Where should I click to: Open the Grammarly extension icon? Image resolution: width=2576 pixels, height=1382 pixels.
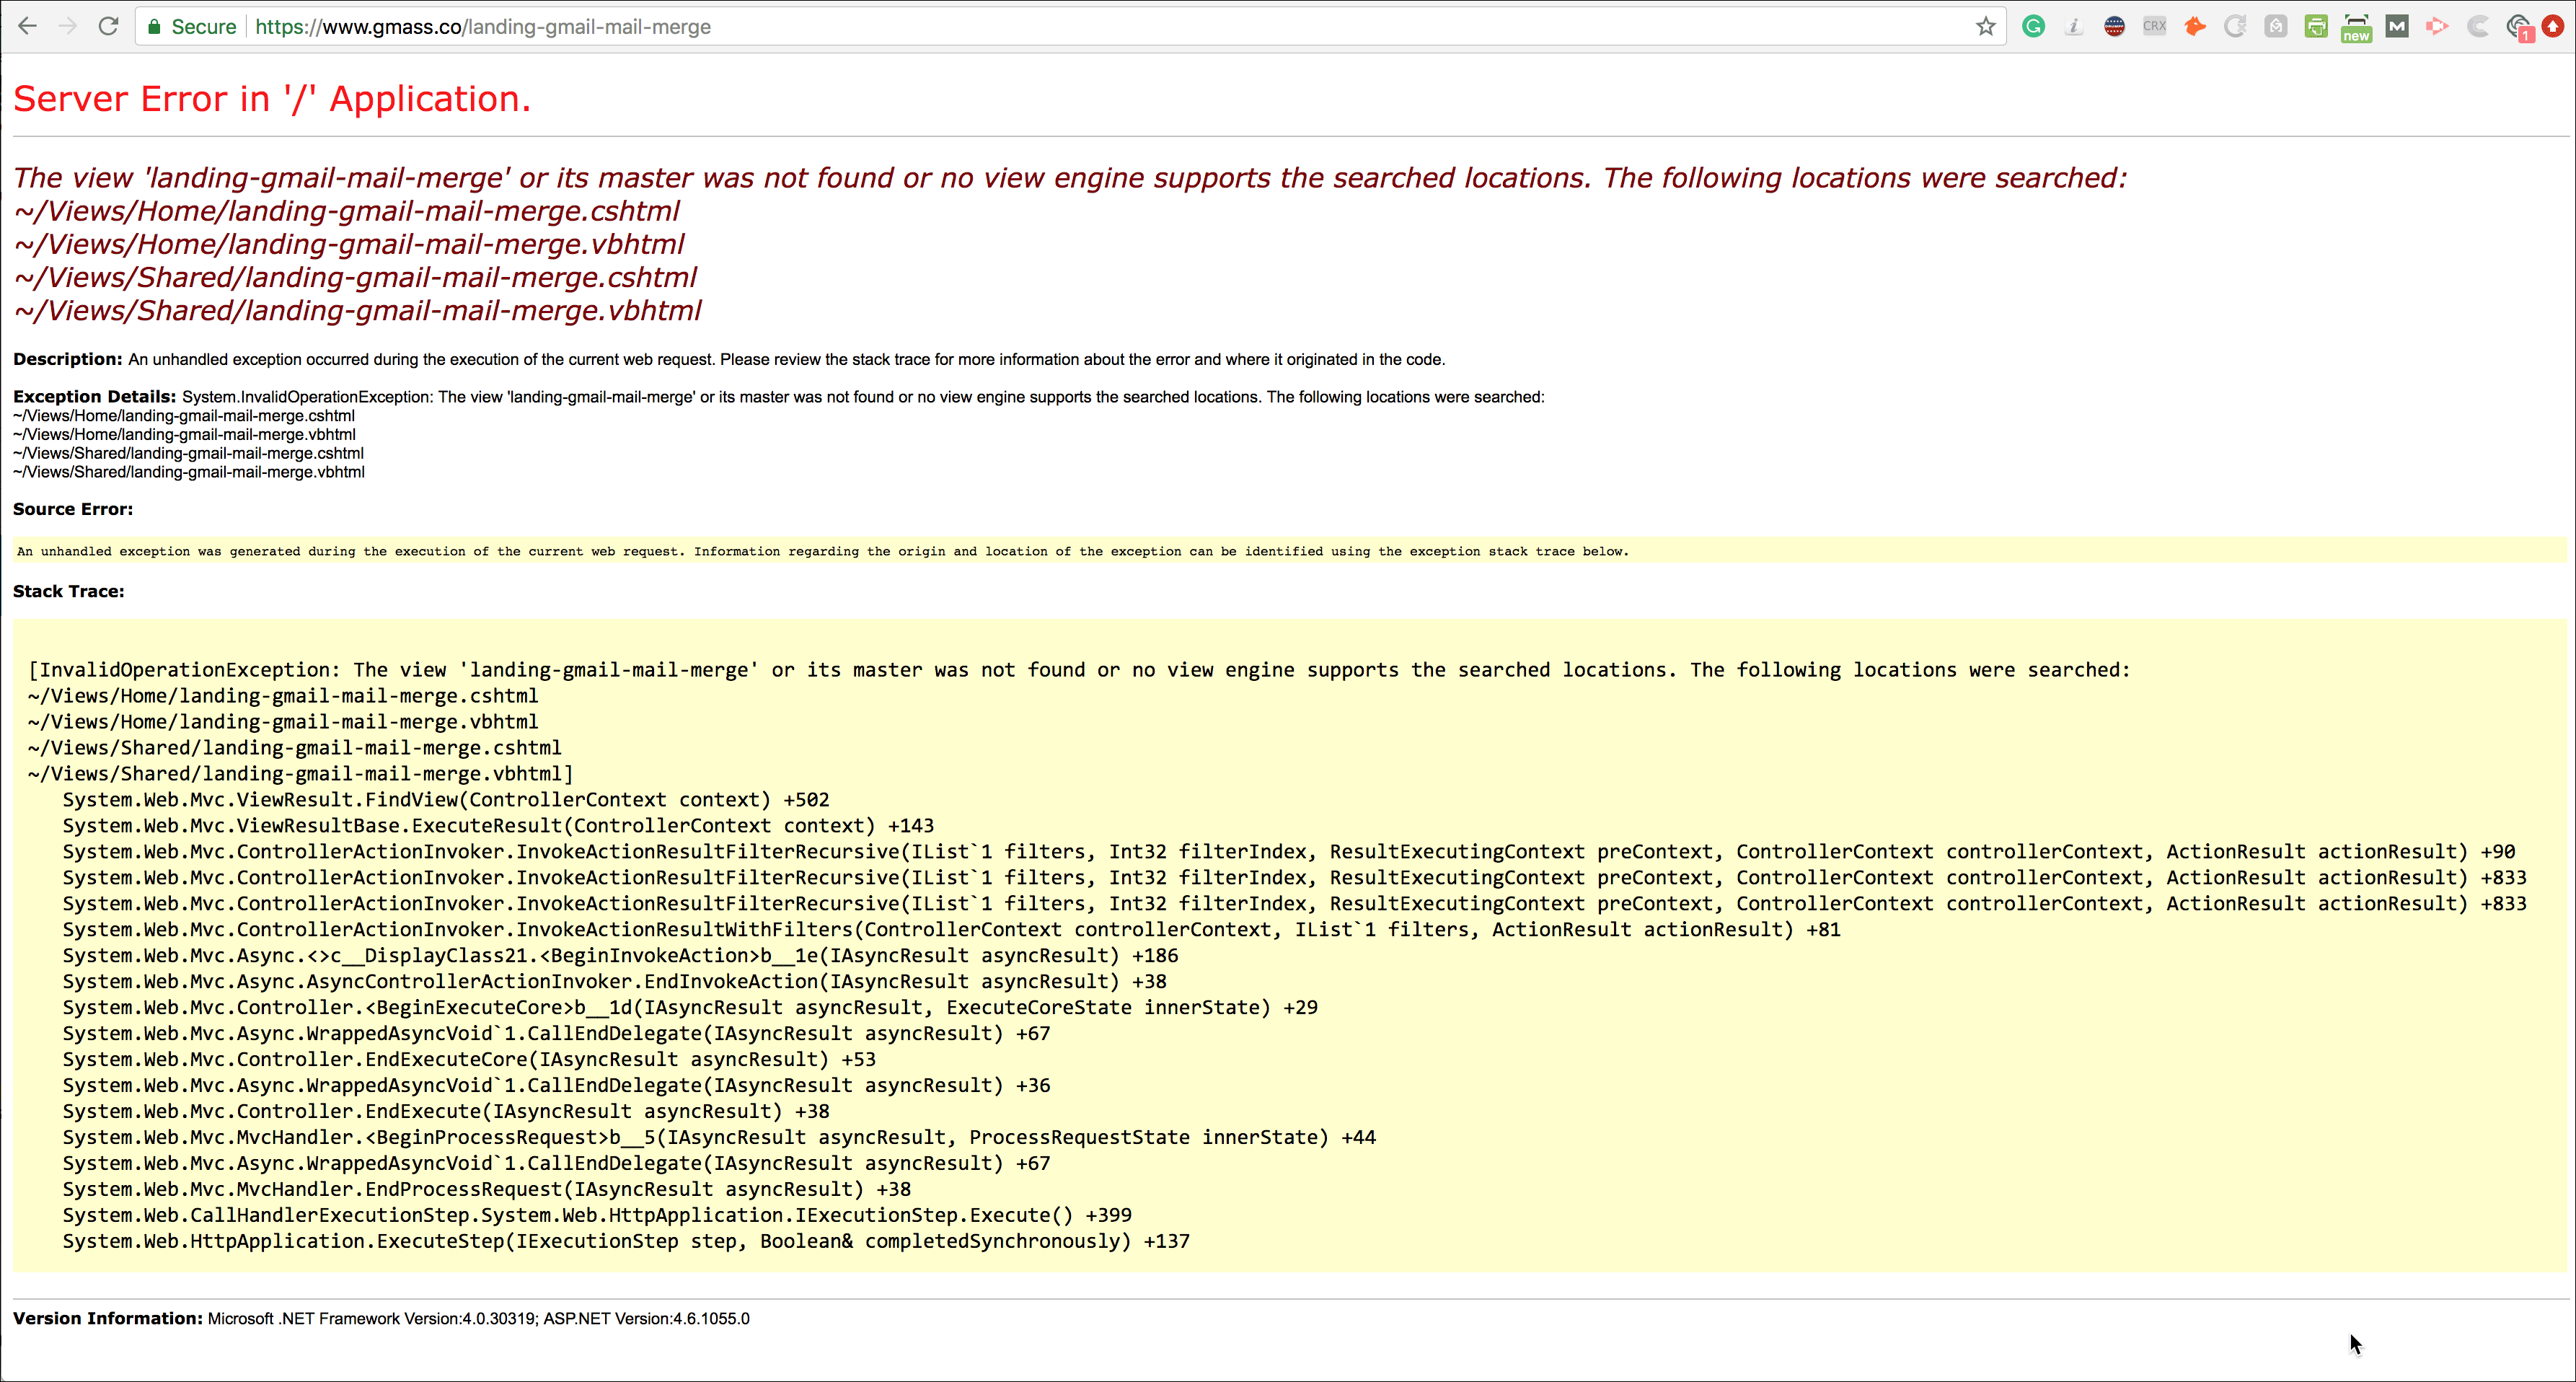click(x=2033, y=26)
